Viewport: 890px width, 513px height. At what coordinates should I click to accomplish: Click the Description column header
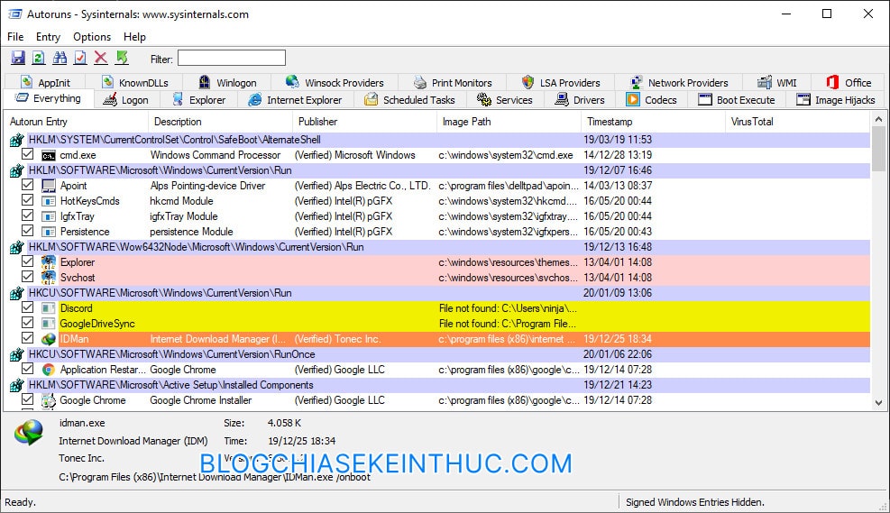220,122
